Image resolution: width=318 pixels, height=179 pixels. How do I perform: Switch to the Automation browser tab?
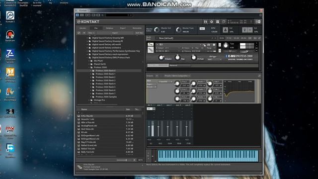[x=137, y=28]
